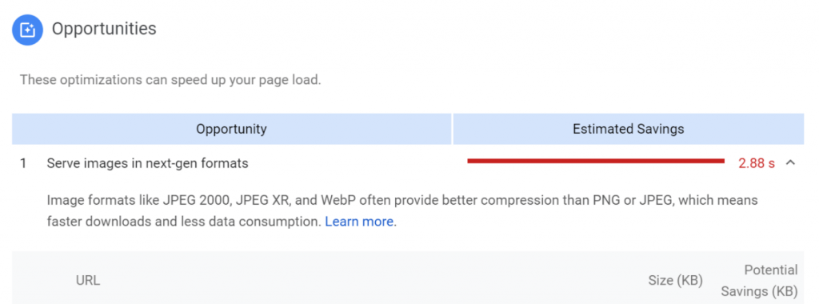Screen dimensions: 819x304
Task: Click the URL column header
Action: click(x=88, y=281)
